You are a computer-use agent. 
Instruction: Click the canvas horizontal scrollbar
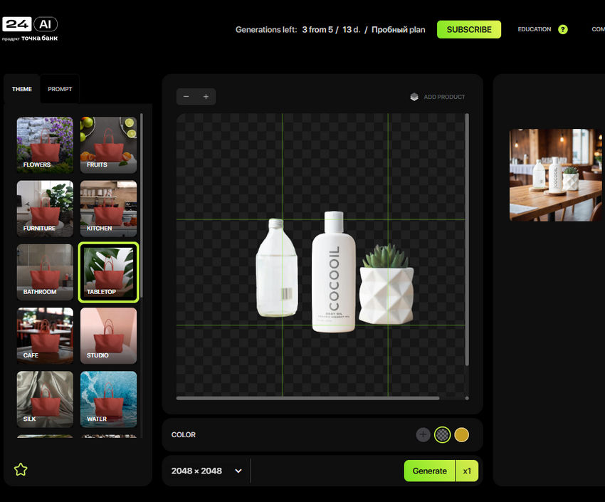(x=307, y=398)
